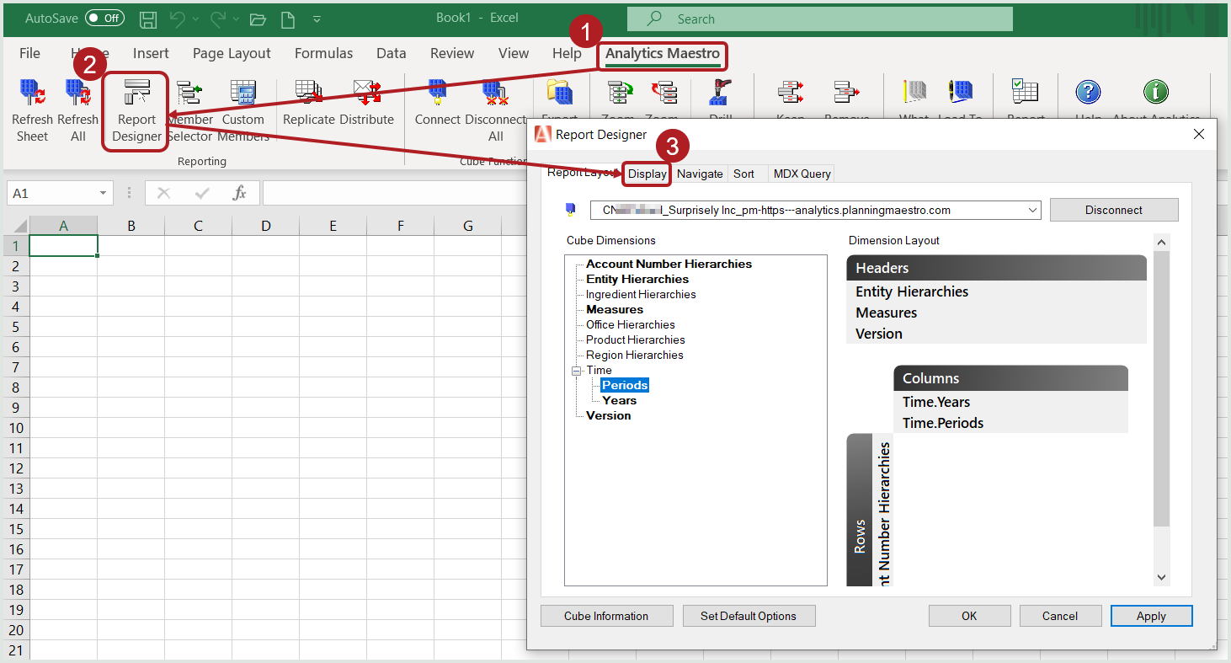Viewport: 1231px width, 663px height.
Task: Click the Refresh All ribbon icon
Action: pyautogui.click(x=77, y=93)
